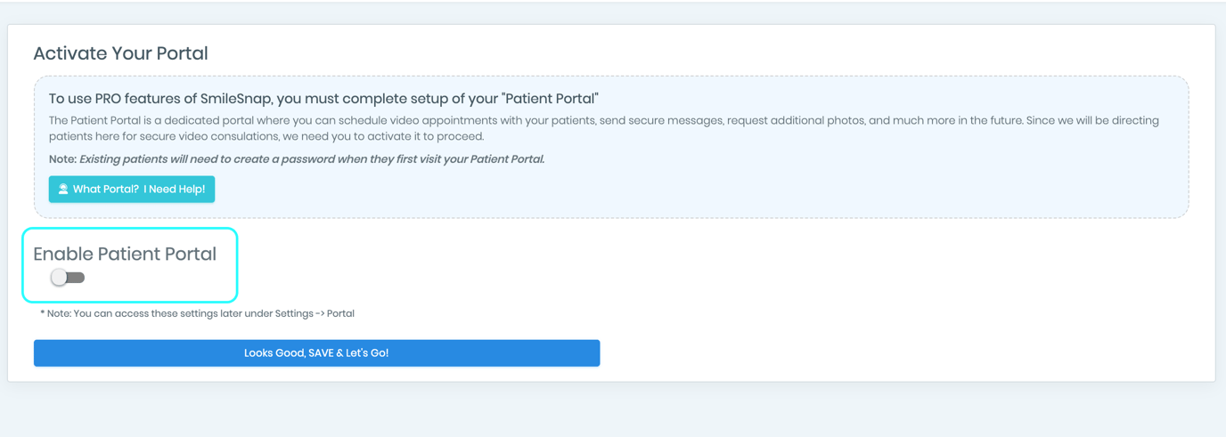The width and height of the screenshot is (1226, 437).
Task: Click the "Enable Patient Portal" label text
Action: 125,254
